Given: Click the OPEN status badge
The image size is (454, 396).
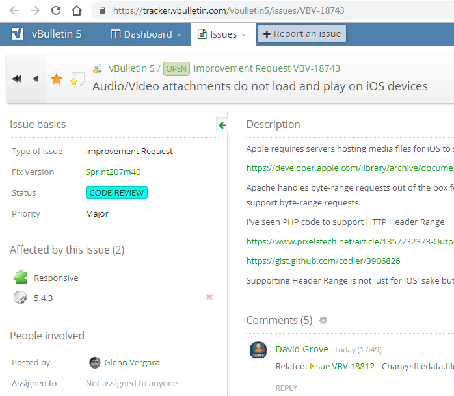Looking at the screenshot, I should [176, 69].
